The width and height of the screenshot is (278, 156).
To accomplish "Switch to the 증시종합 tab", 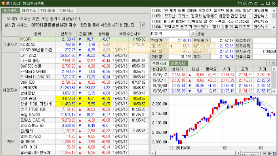I will (x=11, y=11).
